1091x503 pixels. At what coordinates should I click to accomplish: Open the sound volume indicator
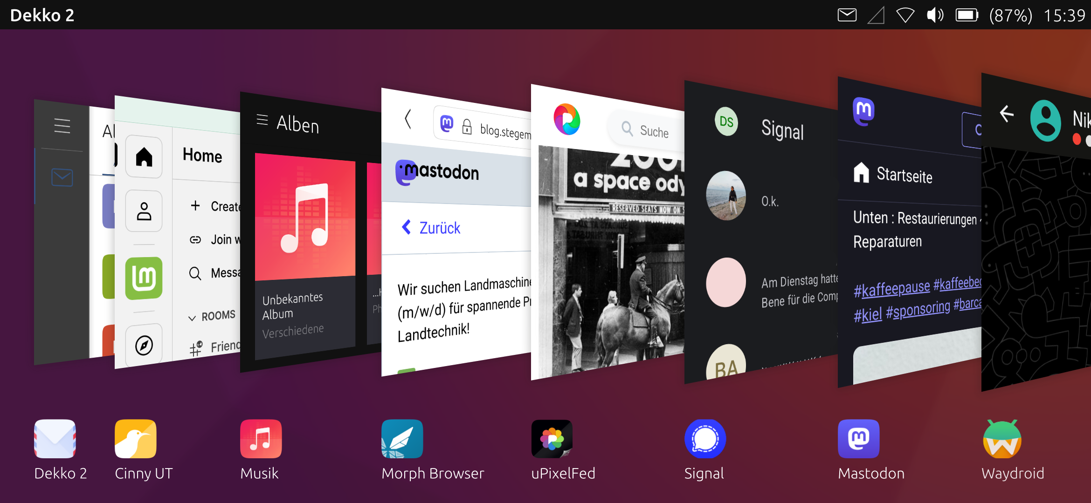tap(935, 15)
